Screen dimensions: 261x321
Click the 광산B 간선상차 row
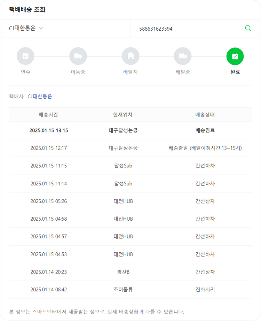[x=130, y=272]
